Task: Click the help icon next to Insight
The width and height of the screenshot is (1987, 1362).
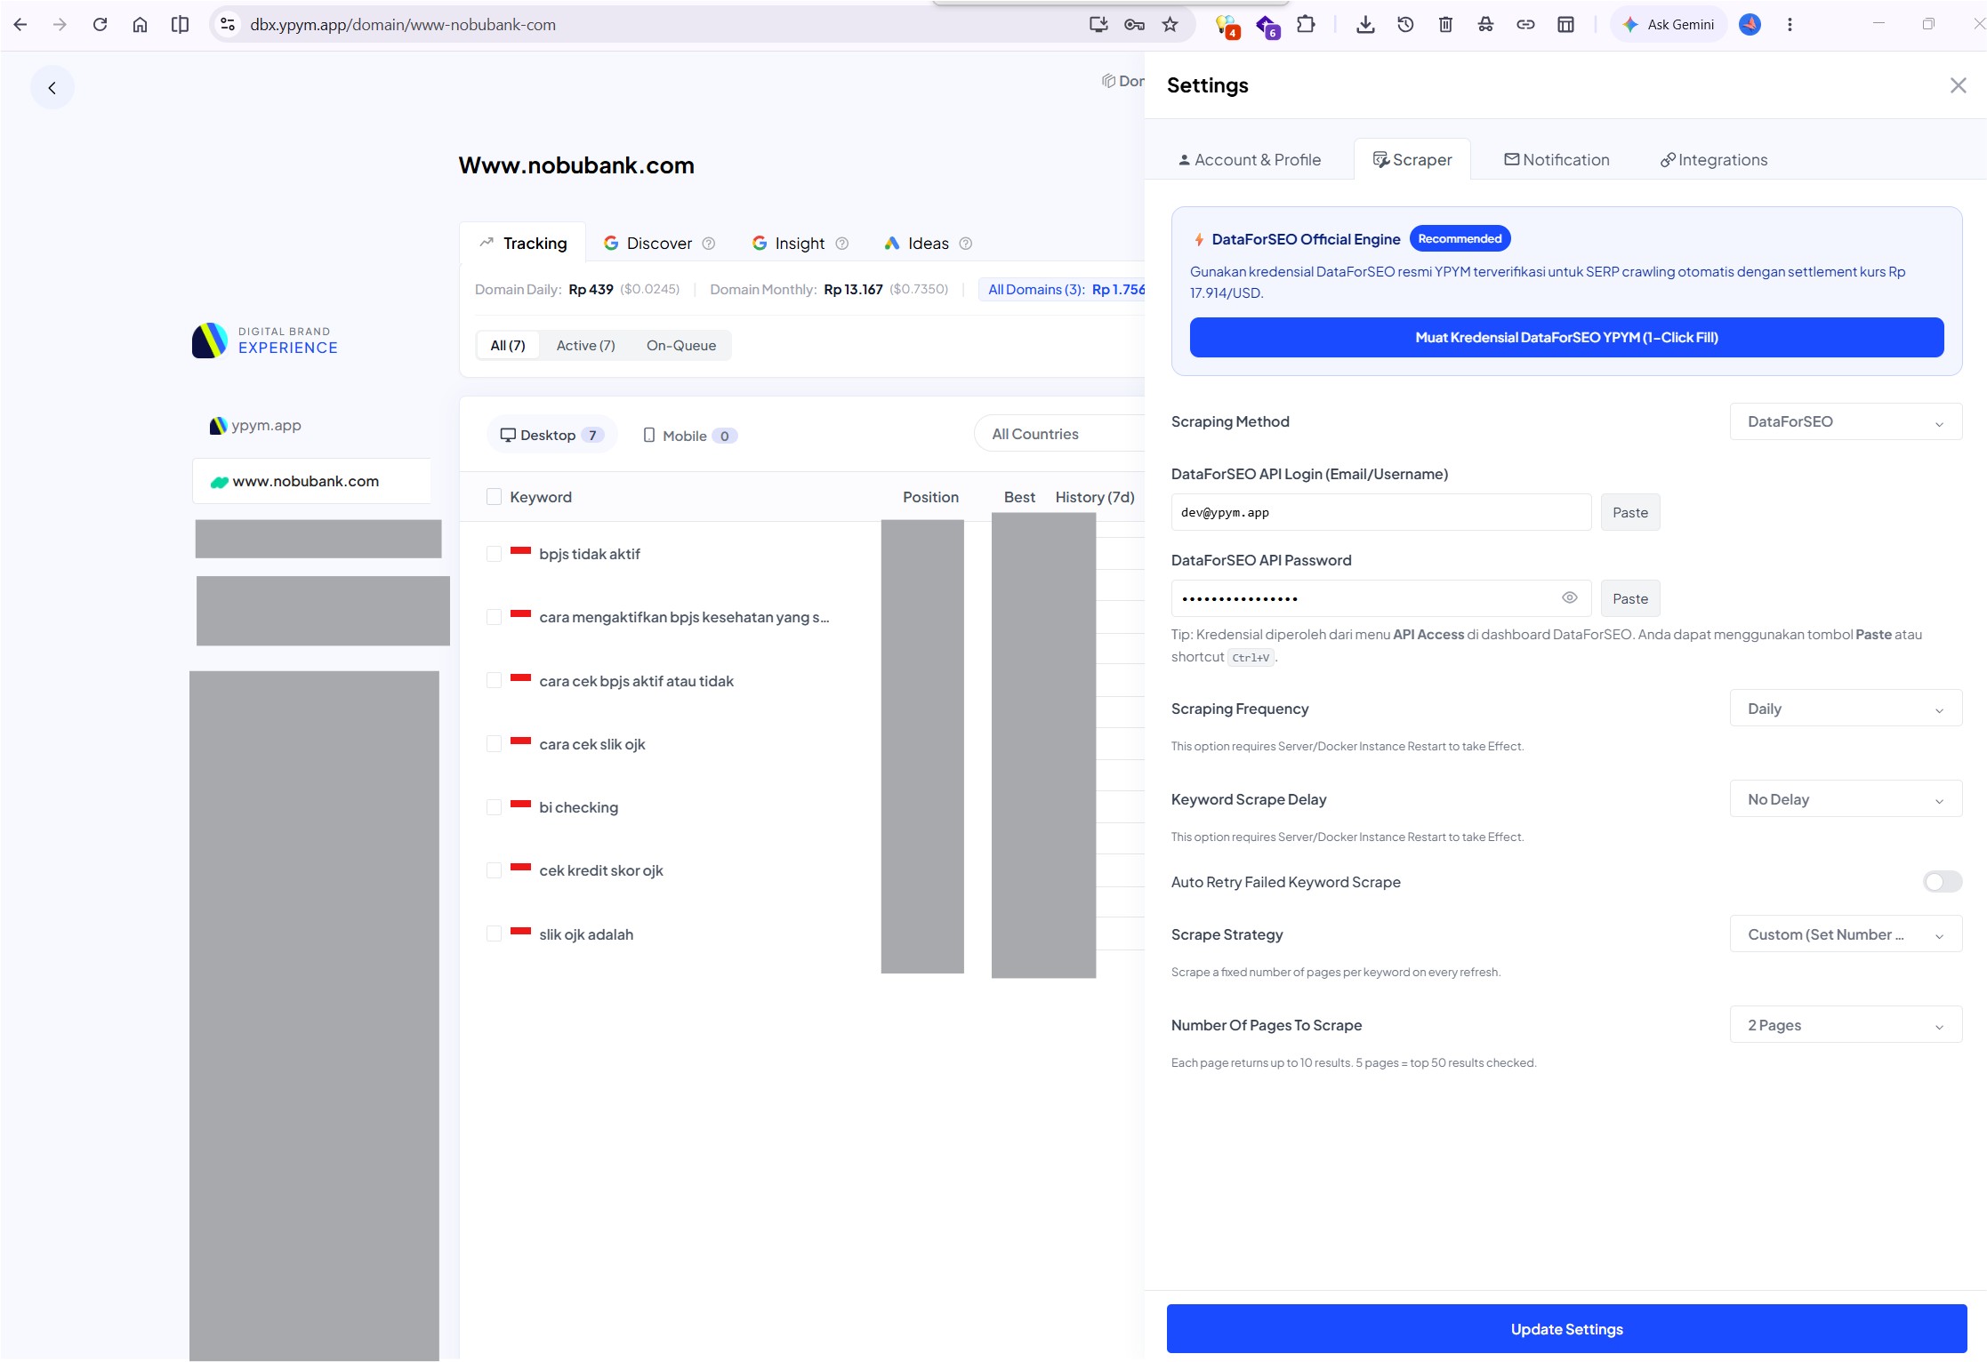Action: pyautogui.click(x=842, y=244)
